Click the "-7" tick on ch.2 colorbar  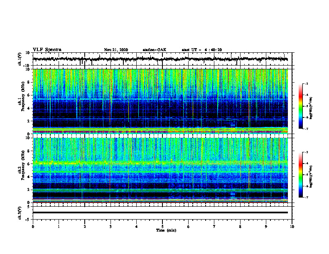coord(306,197)
